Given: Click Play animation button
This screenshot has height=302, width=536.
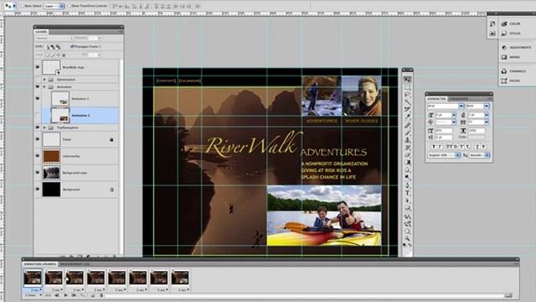Looking at the screenshot, I should pyautogui.click(x=65, y=295).
